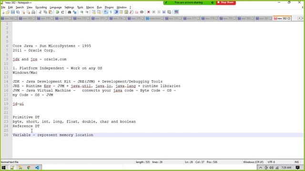Toggle INS insert mode in status bar
305x171 pixels.
[x=296, y=162]
